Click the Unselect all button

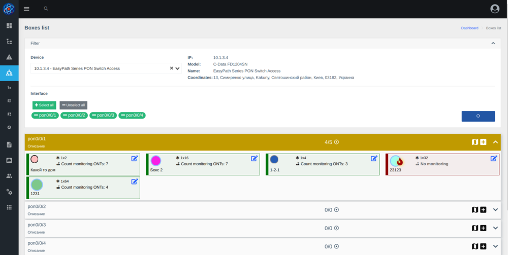73,105
